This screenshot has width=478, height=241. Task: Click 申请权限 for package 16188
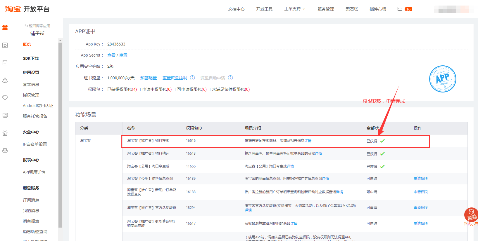pos(421,192)
